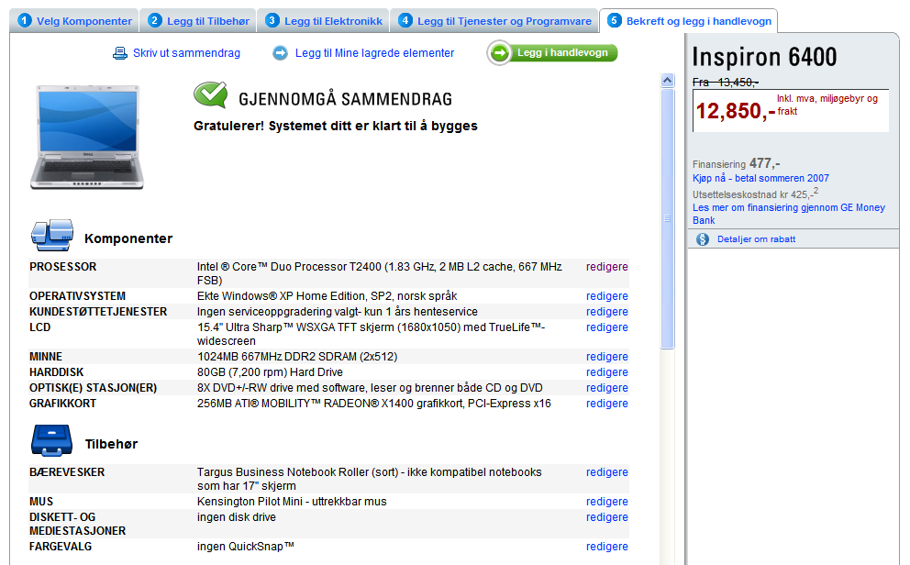
Task: Click the Inspiron 6400 title text
Action: tap(764, 57)
